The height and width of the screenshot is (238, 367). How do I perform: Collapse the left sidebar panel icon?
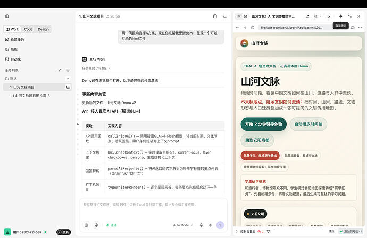coord(7,16)
